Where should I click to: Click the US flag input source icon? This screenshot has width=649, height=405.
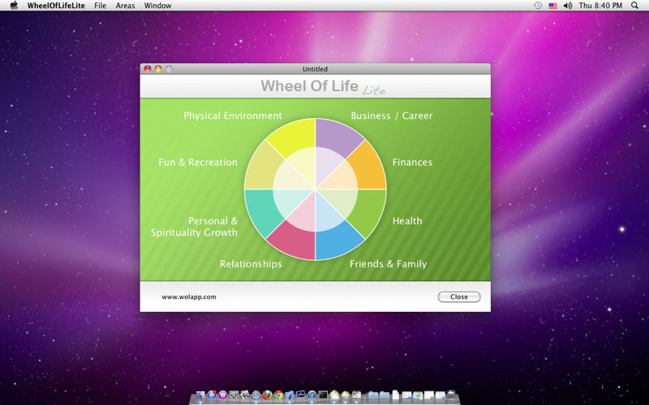click(552, 6)
